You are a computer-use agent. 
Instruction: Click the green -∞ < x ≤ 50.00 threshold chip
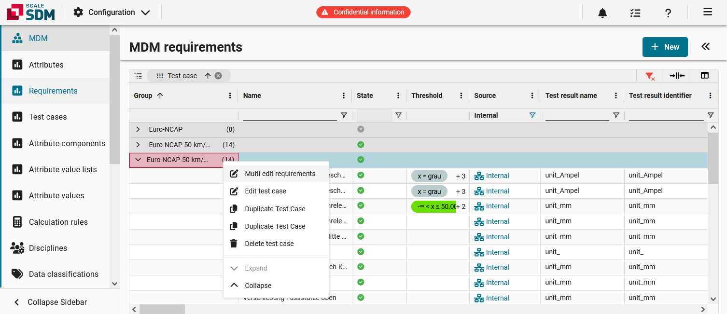[x=433, y=206]
